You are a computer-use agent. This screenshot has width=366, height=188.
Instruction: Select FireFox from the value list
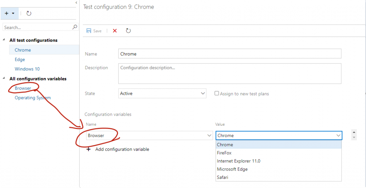pos(224,153)
